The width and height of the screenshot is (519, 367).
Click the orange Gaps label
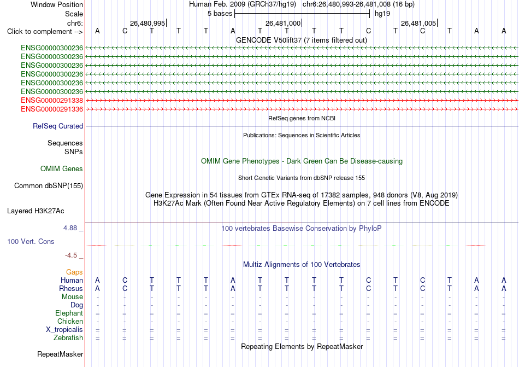pyautogui.click(x=74, y=272)
